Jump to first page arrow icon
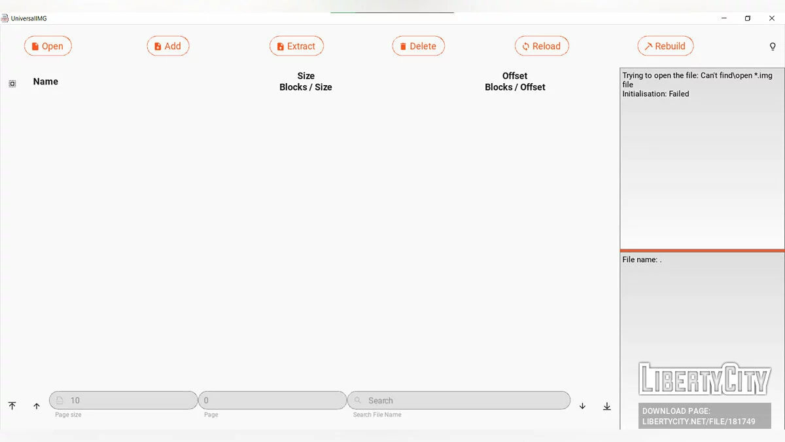Viewport: 785px width, 442px height. click(x=12, y=406)
